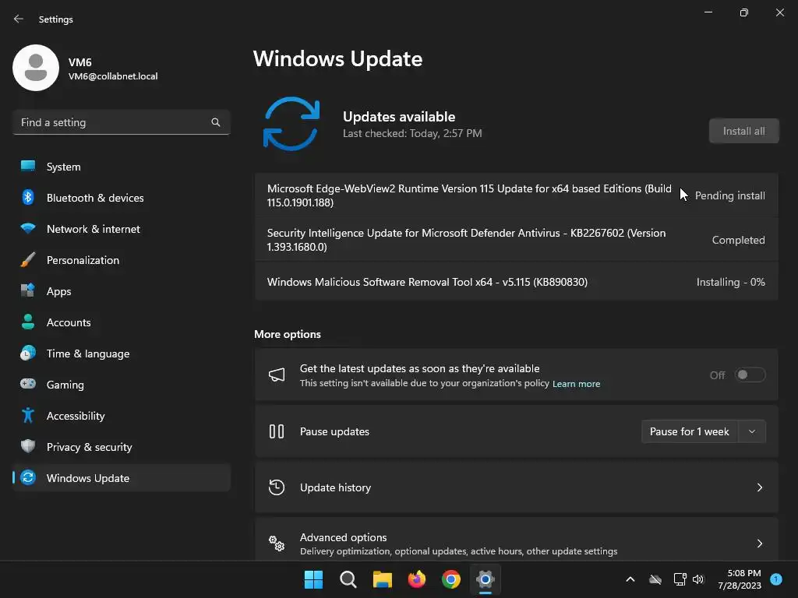Launch Firefox from the taskbar

pos(417,579)
